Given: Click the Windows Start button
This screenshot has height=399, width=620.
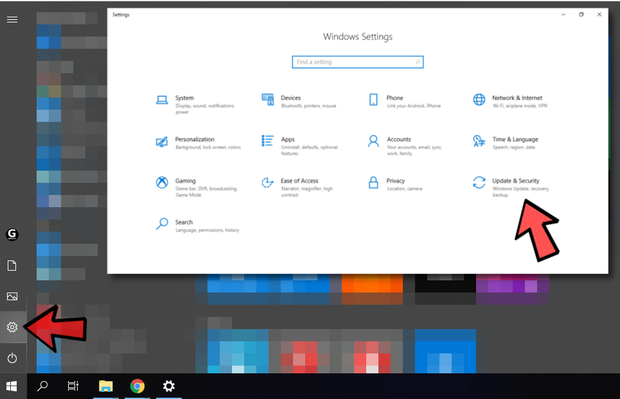Looking at the screenshot, I should 12,386.
